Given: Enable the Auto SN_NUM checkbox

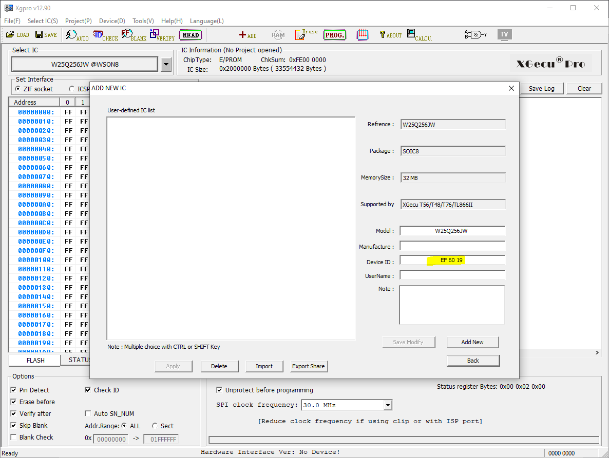Looking at the screenshot, I should coord(88,414).
